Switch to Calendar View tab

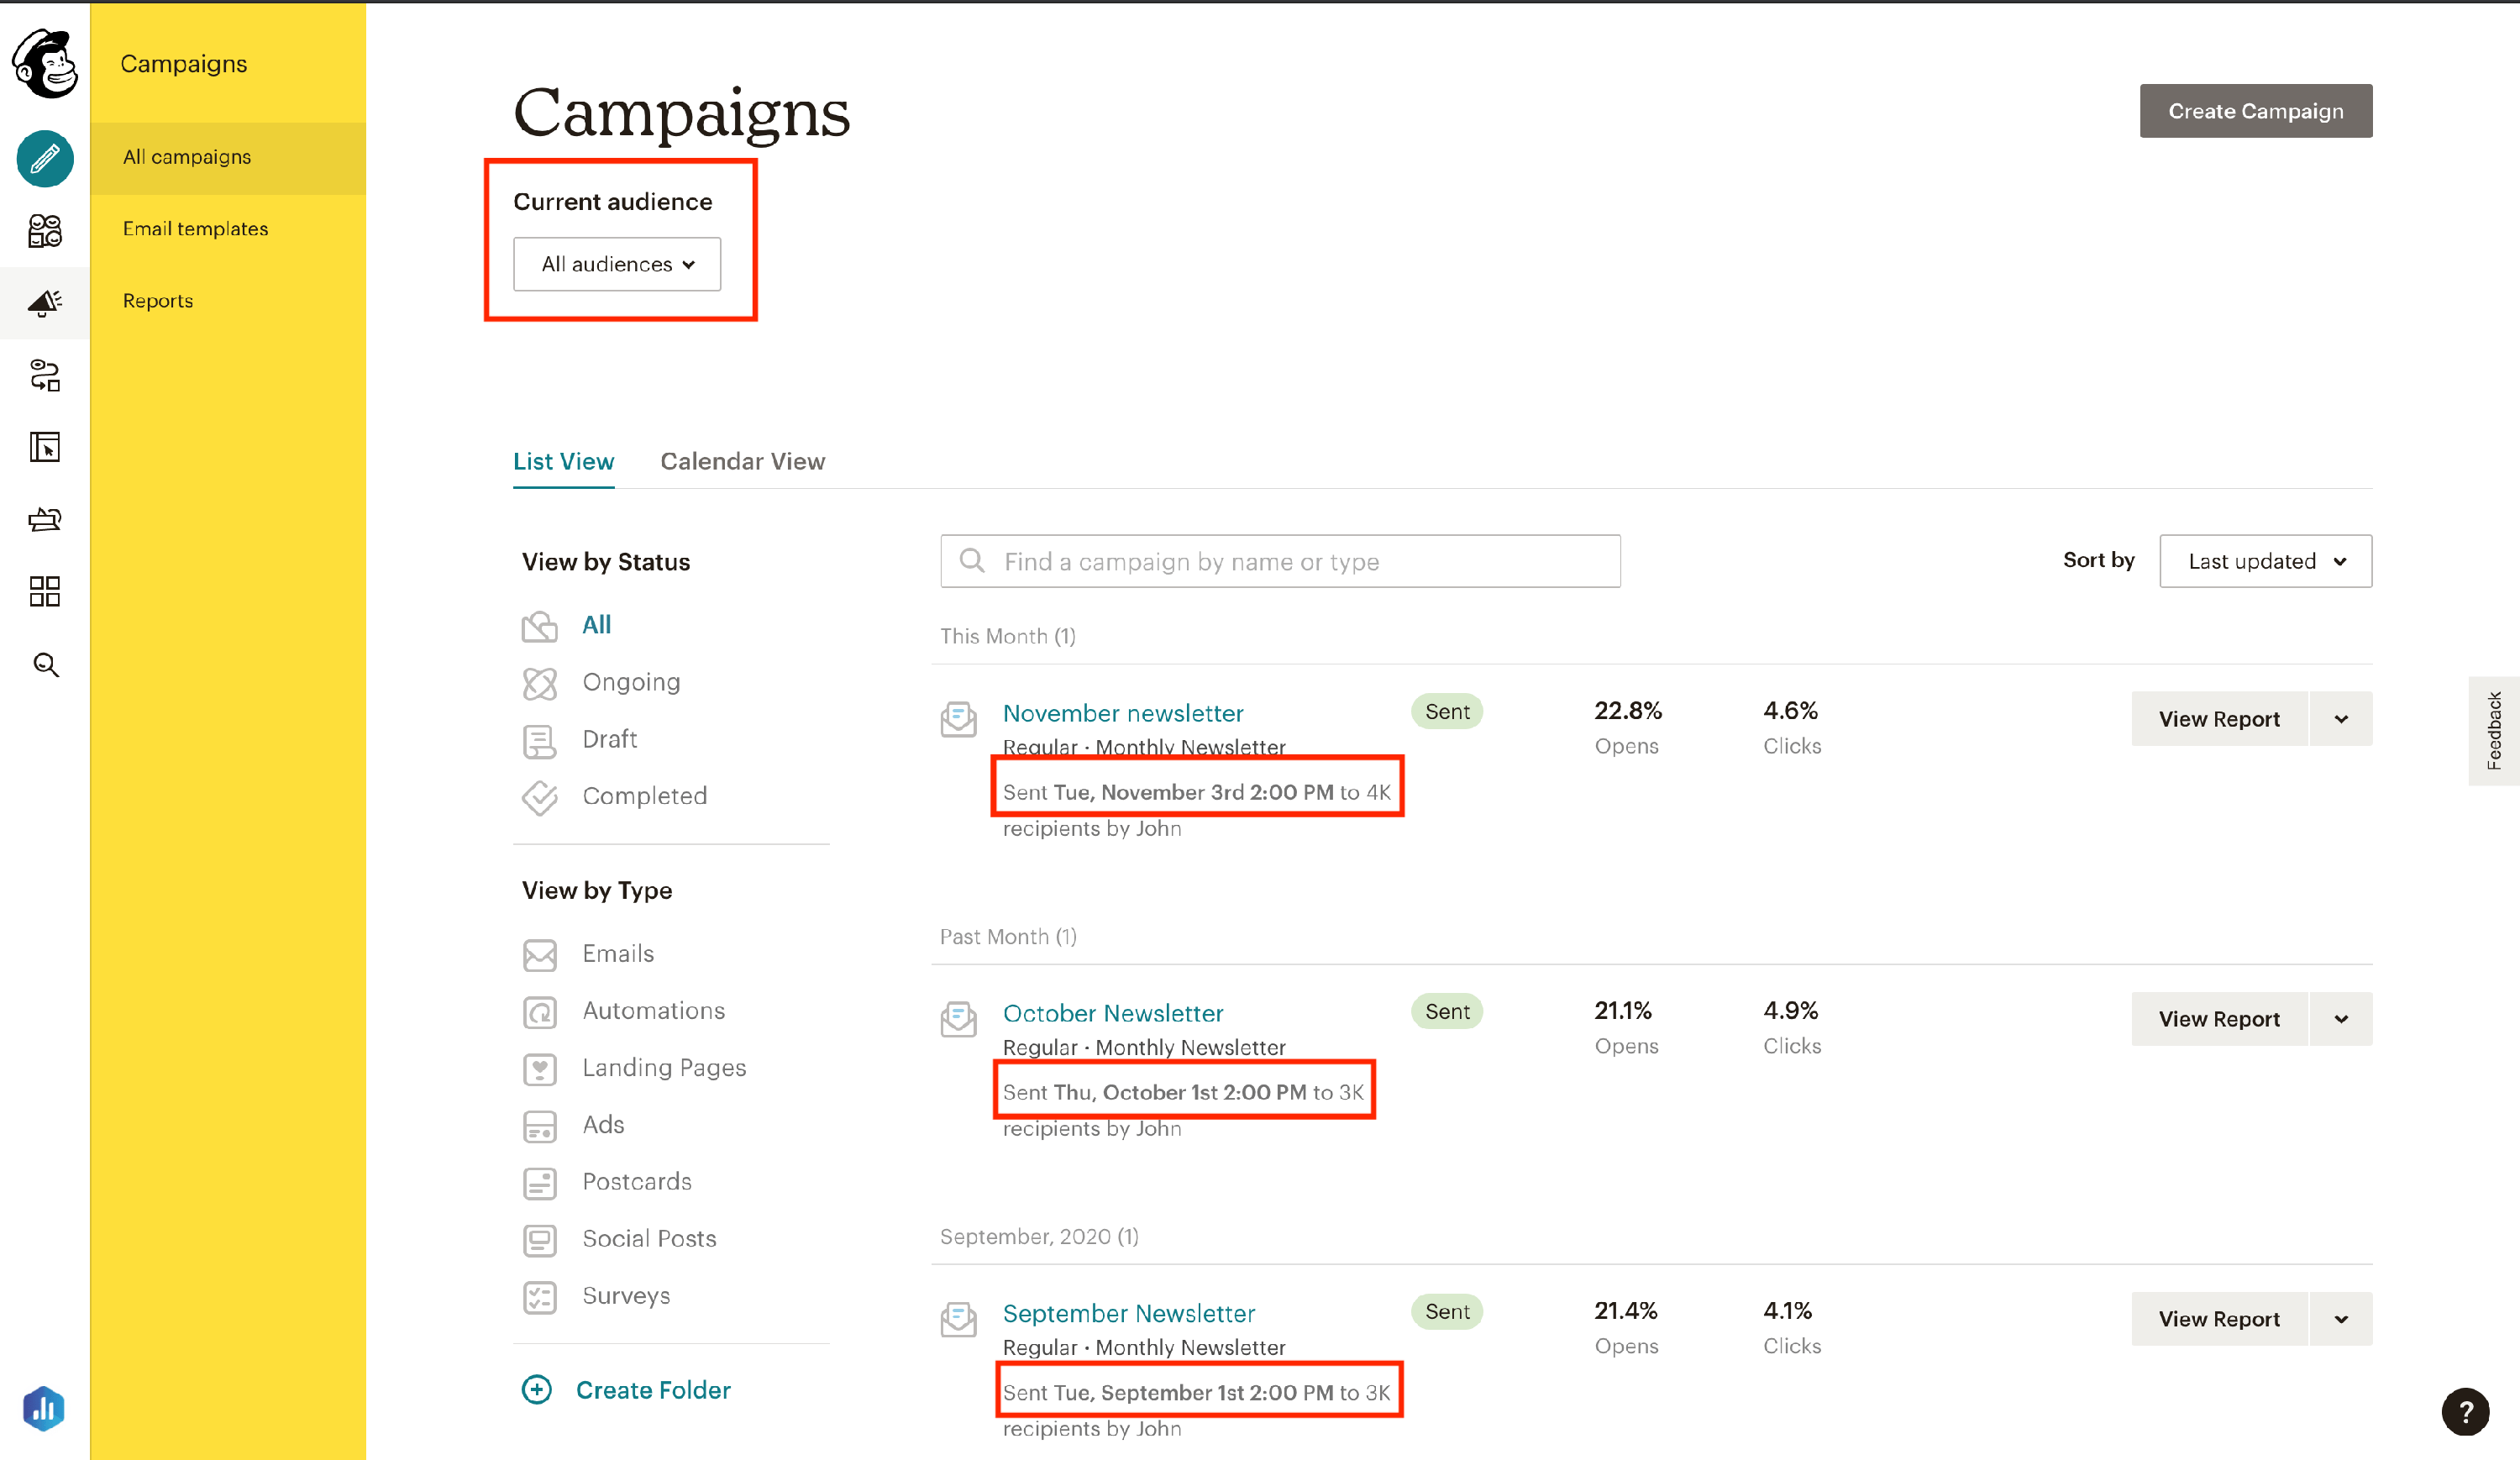pos(742,461)
